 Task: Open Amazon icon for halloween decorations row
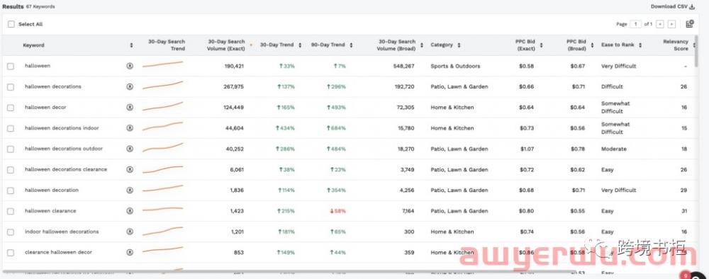click(x=130, y=86)
